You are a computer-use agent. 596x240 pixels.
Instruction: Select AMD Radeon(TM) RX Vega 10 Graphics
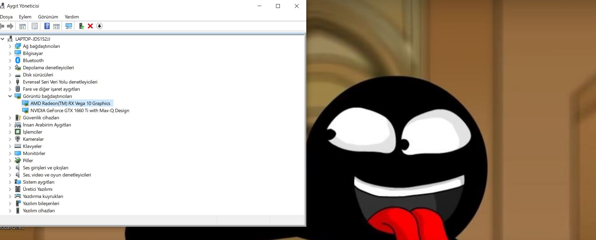pyautogui.click(x=70, y=103)
